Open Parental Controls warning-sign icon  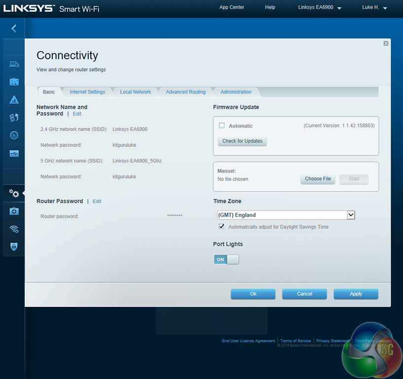pyautogui.click(x=14, y=100)
